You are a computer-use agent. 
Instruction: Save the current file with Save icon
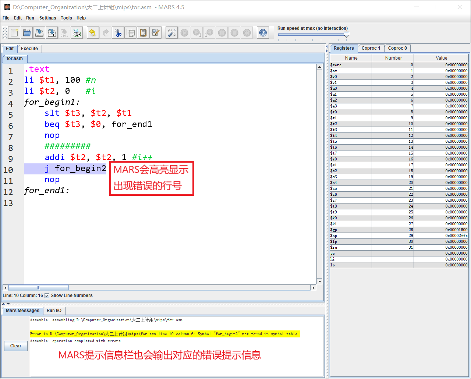point(39,33)
